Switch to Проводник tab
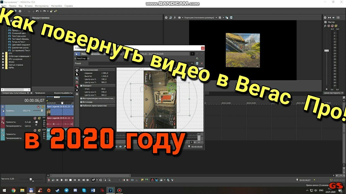The image size is (346, 194). click(x=40, y=93)
